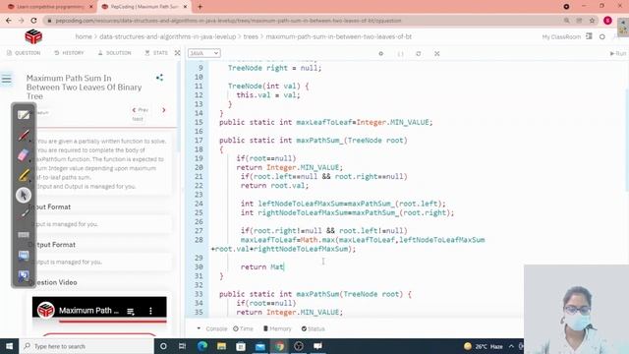Click the trees breadcrumb link
629x354 pixels.
tap(251, 36)
